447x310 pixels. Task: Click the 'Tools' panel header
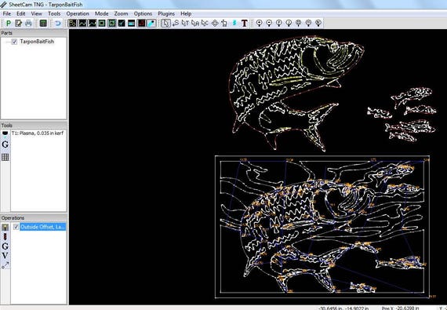click(34, 126)
